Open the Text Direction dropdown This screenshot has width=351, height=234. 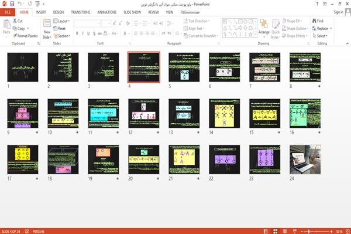coord(197,21)
